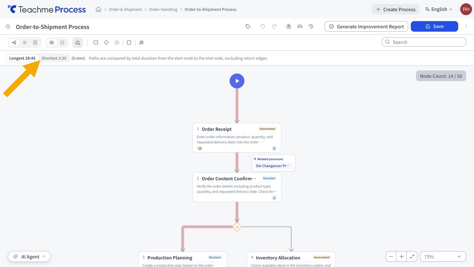Click the branch gateway diamond on the canvas
474x267 pixels.
click(237, 227)
